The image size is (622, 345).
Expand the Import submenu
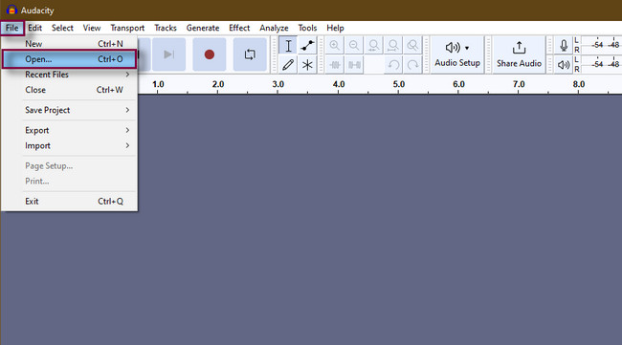click(x=70, y=146)
